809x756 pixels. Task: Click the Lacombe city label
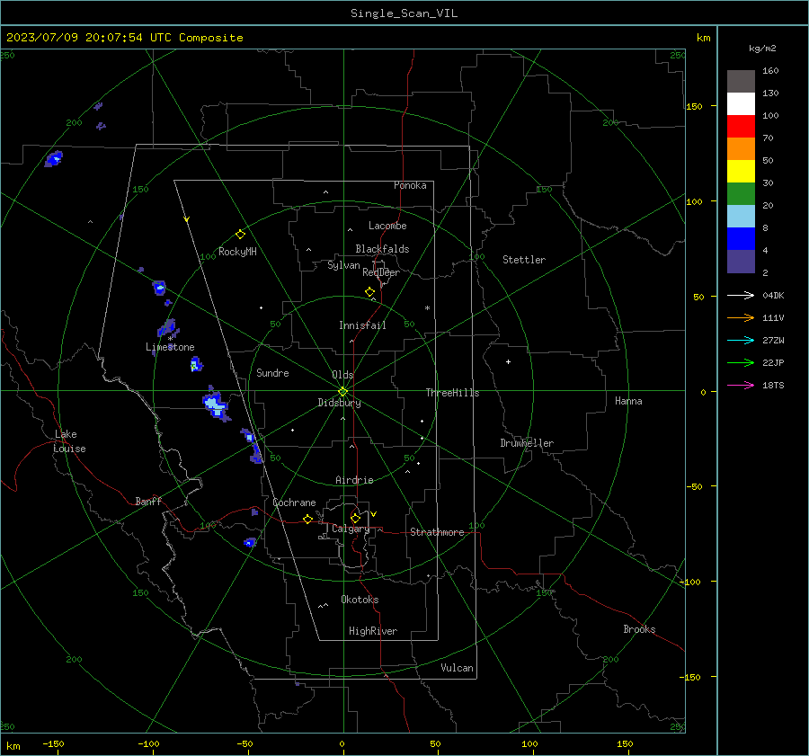pyautogui.click(x=387, y=226)
